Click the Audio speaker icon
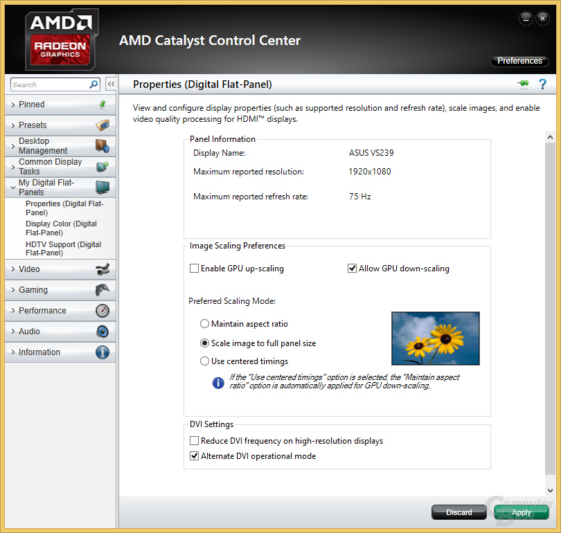 pyautogui.click(x=103, y=332)
